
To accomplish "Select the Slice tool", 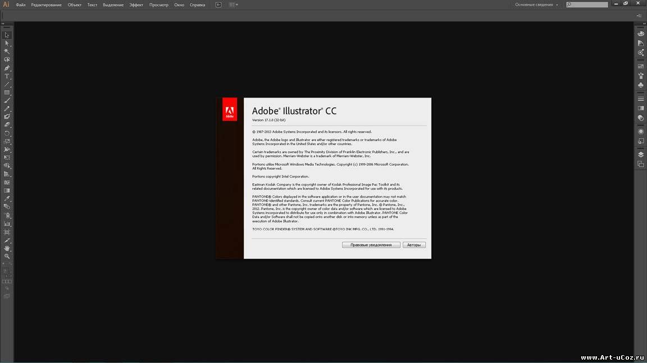I will tap(7, 240).
